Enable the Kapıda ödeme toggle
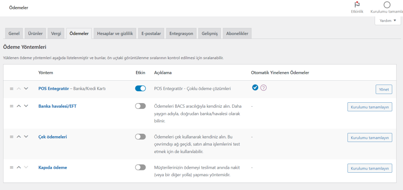The width and height of the screenshot is (403, 190). click(x=140, y=167)
